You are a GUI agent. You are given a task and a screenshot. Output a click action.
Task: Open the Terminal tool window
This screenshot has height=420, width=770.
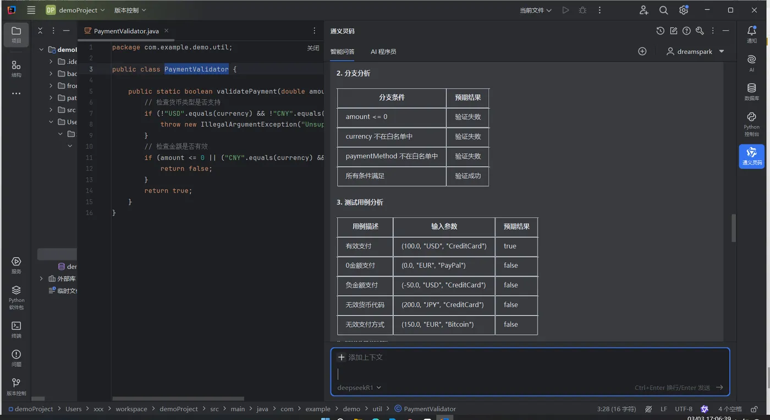click(16, 329)
